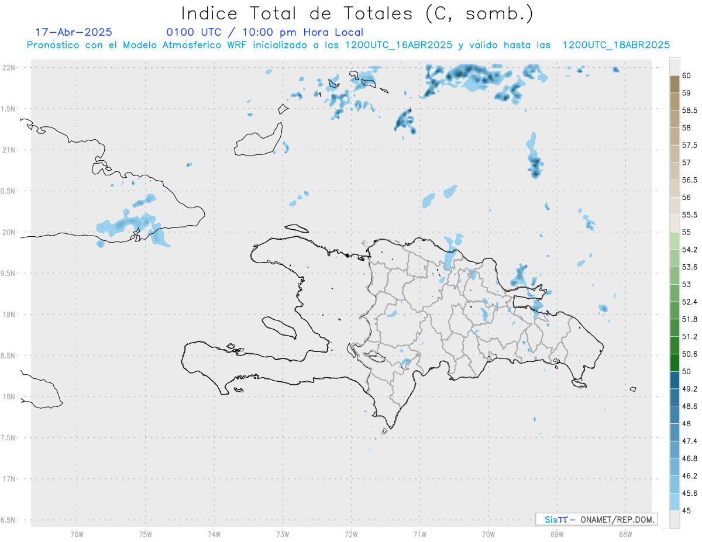
Task: Pick the dark green legend band between 50 and 50.6
Action: 675,363
